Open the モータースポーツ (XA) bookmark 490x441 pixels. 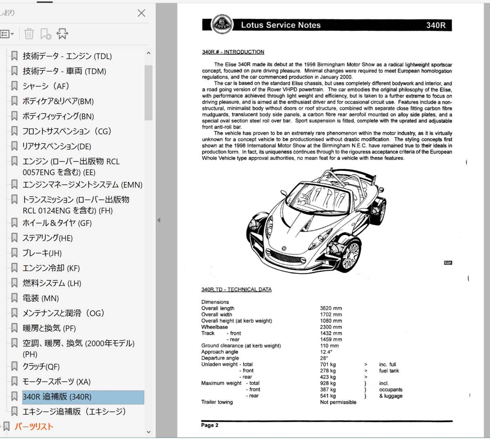point(56,382)
